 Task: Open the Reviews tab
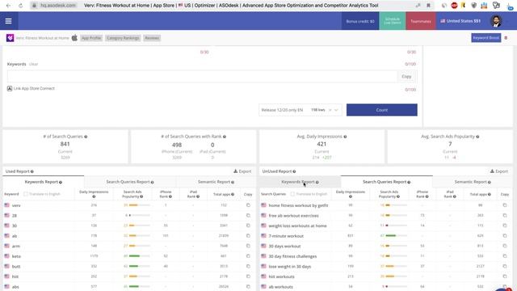click(152, 38)
